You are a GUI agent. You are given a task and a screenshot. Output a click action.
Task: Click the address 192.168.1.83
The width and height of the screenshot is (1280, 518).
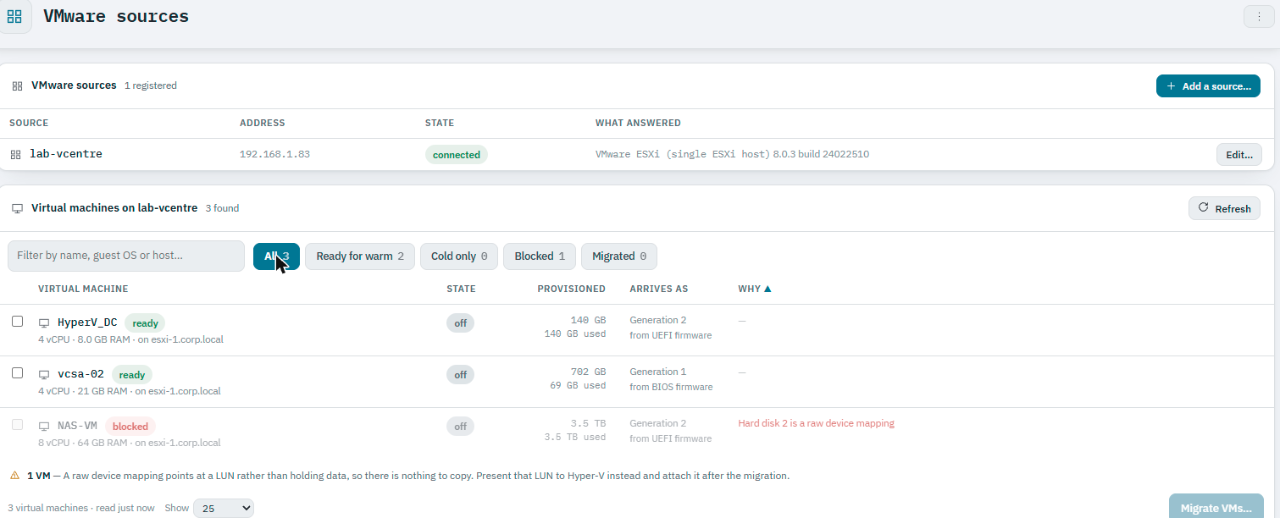[x=274, y=155]
